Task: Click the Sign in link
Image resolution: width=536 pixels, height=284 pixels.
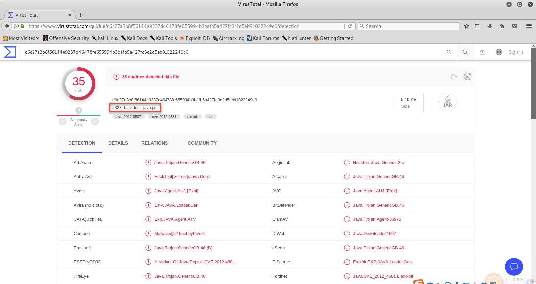Action: [516, 52]
